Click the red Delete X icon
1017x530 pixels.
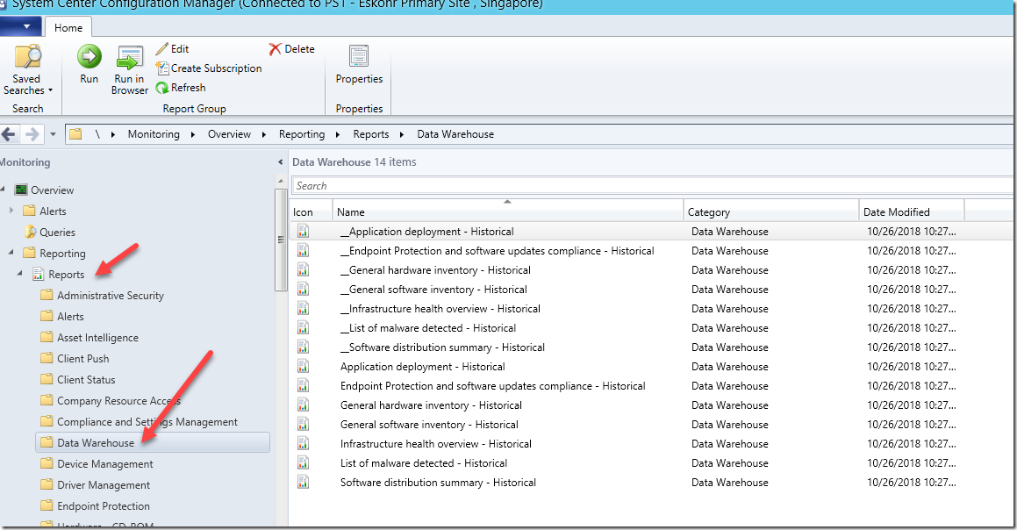pyautogui.click(x=275, y=49)
